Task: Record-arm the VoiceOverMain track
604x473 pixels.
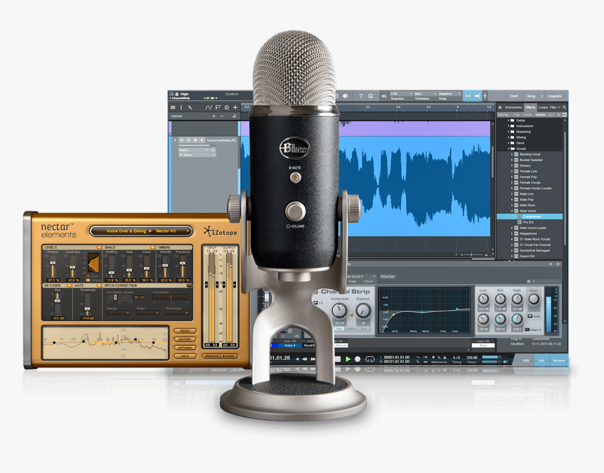Action: click(195, 141)
